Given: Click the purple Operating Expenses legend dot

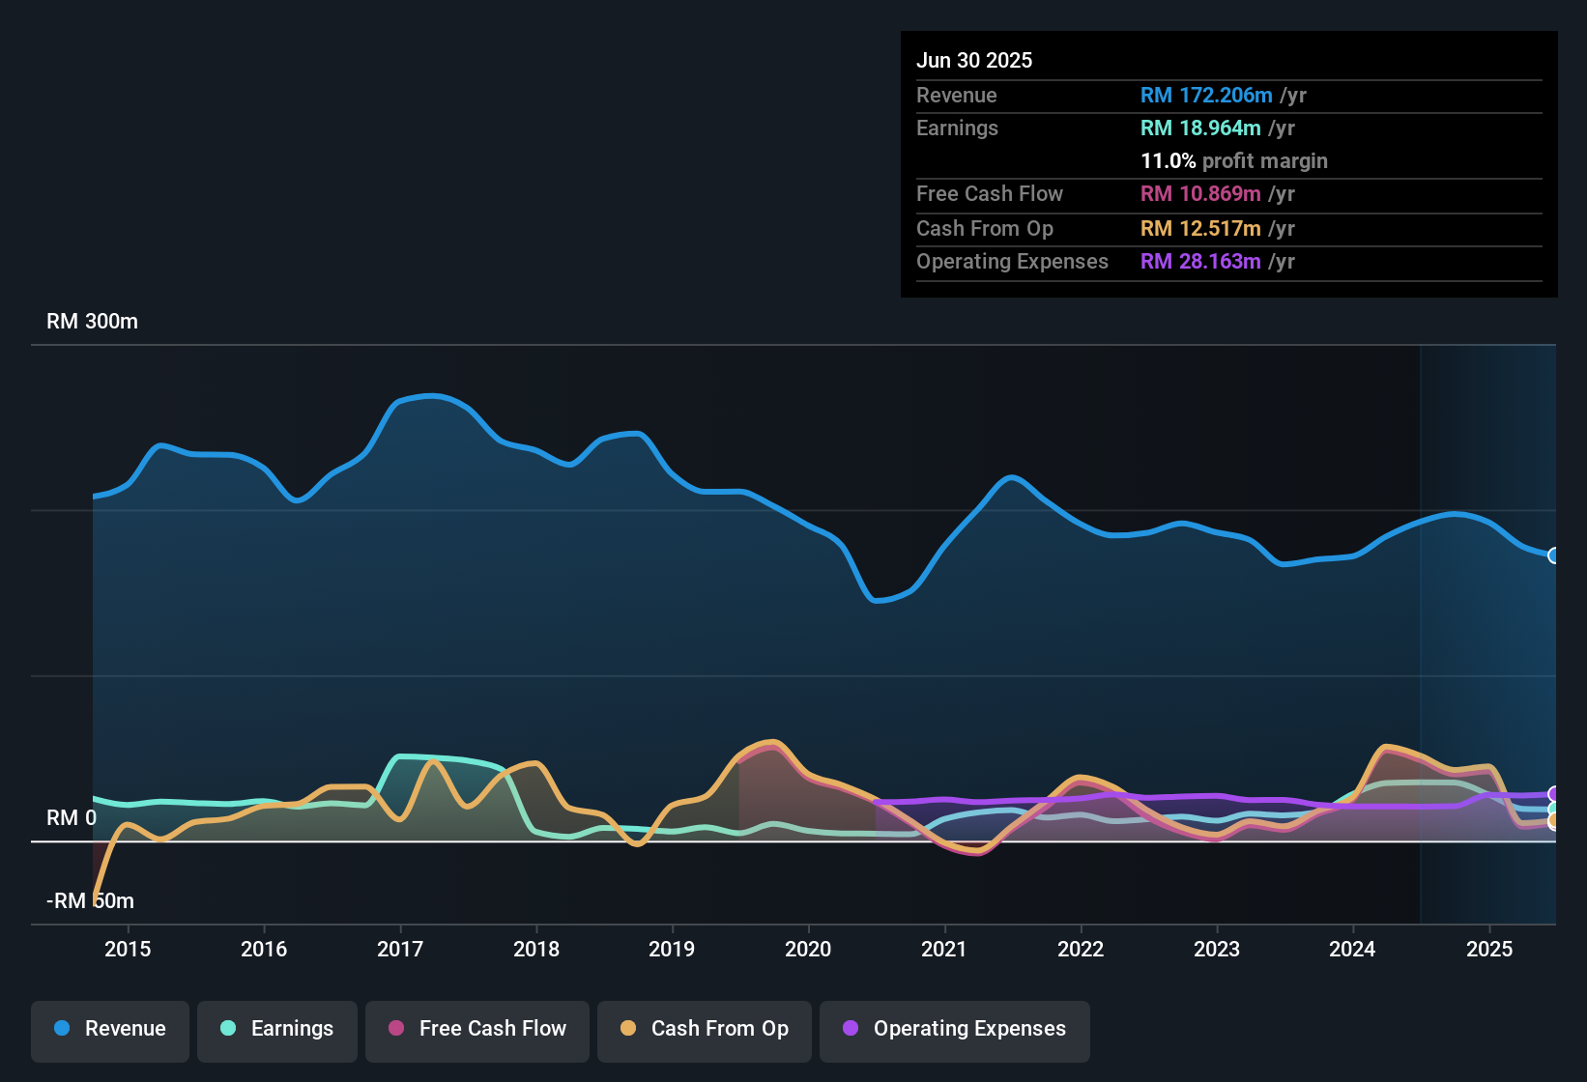Looking at the screenshot, I should coord(850,1029).
